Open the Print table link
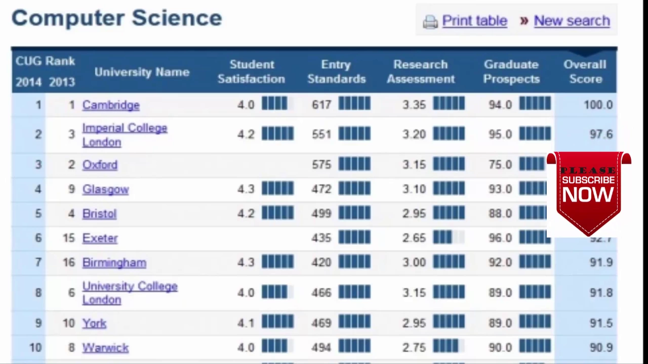 474,21
